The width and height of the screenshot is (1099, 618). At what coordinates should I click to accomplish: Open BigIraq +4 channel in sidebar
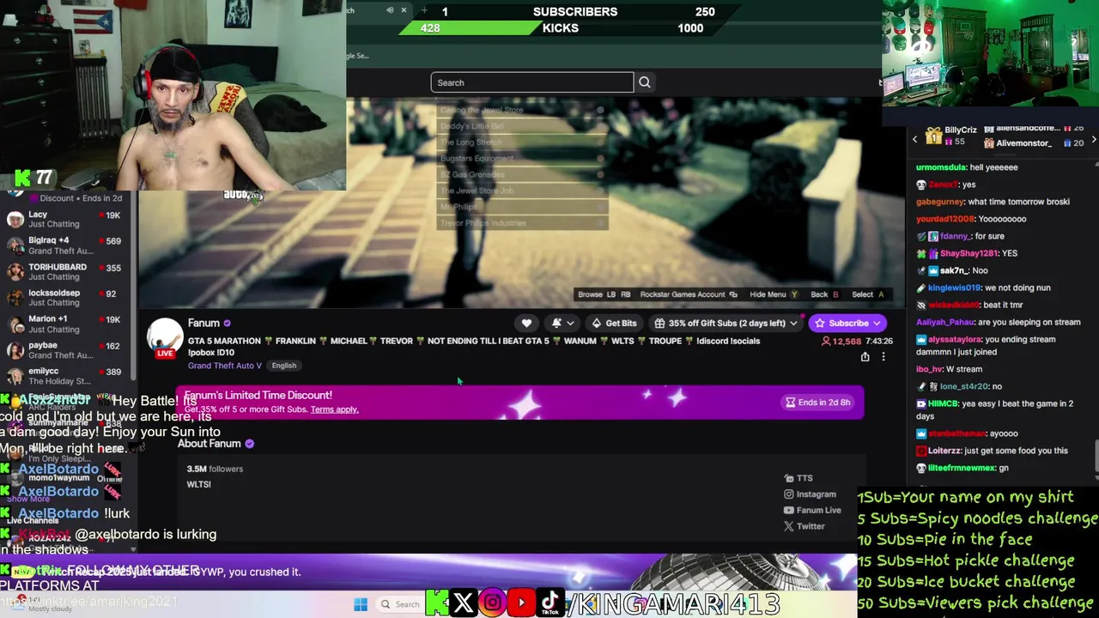pos(64,245)
